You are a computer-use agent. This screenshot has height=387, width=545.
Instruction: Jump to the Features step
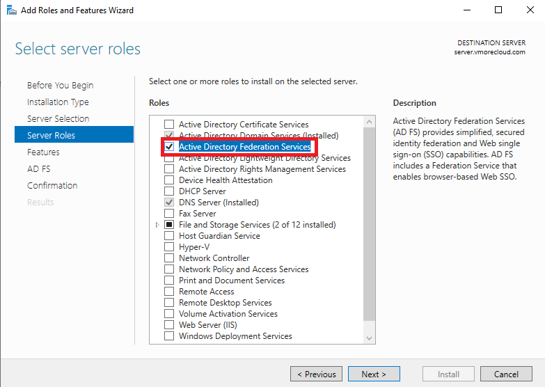[x=43, y=152]
